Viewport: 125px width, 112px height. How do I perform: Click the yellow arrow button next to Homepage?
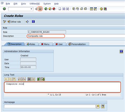(x=98, y=106)
